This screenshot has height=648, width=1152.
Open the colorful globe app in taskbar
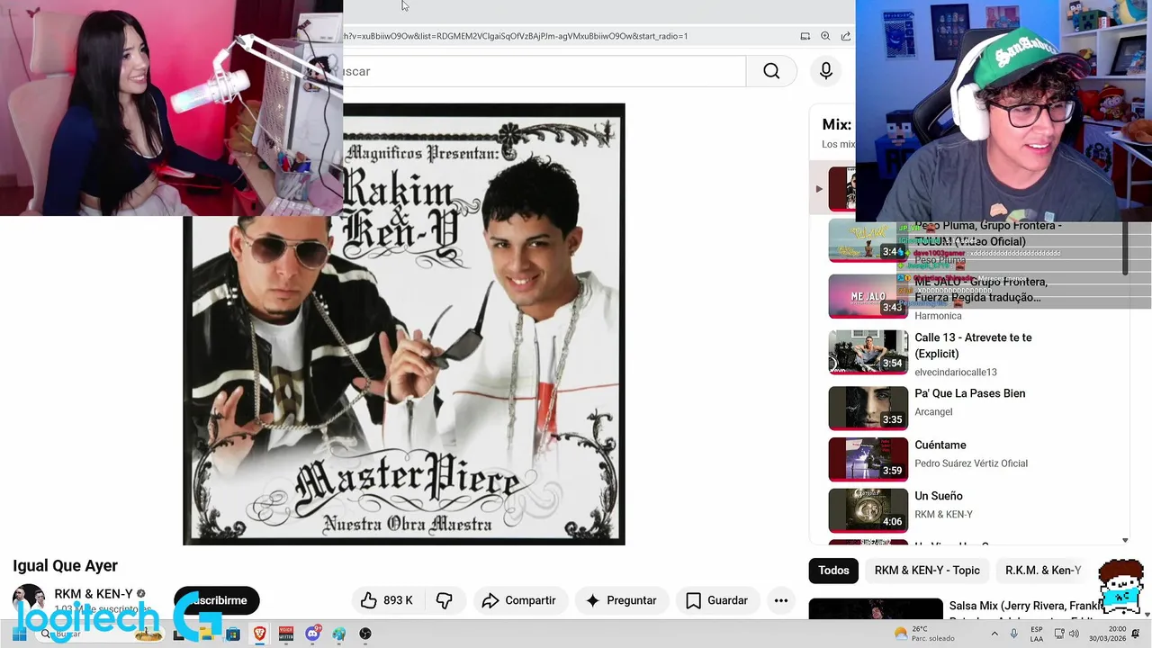[339, 634]
